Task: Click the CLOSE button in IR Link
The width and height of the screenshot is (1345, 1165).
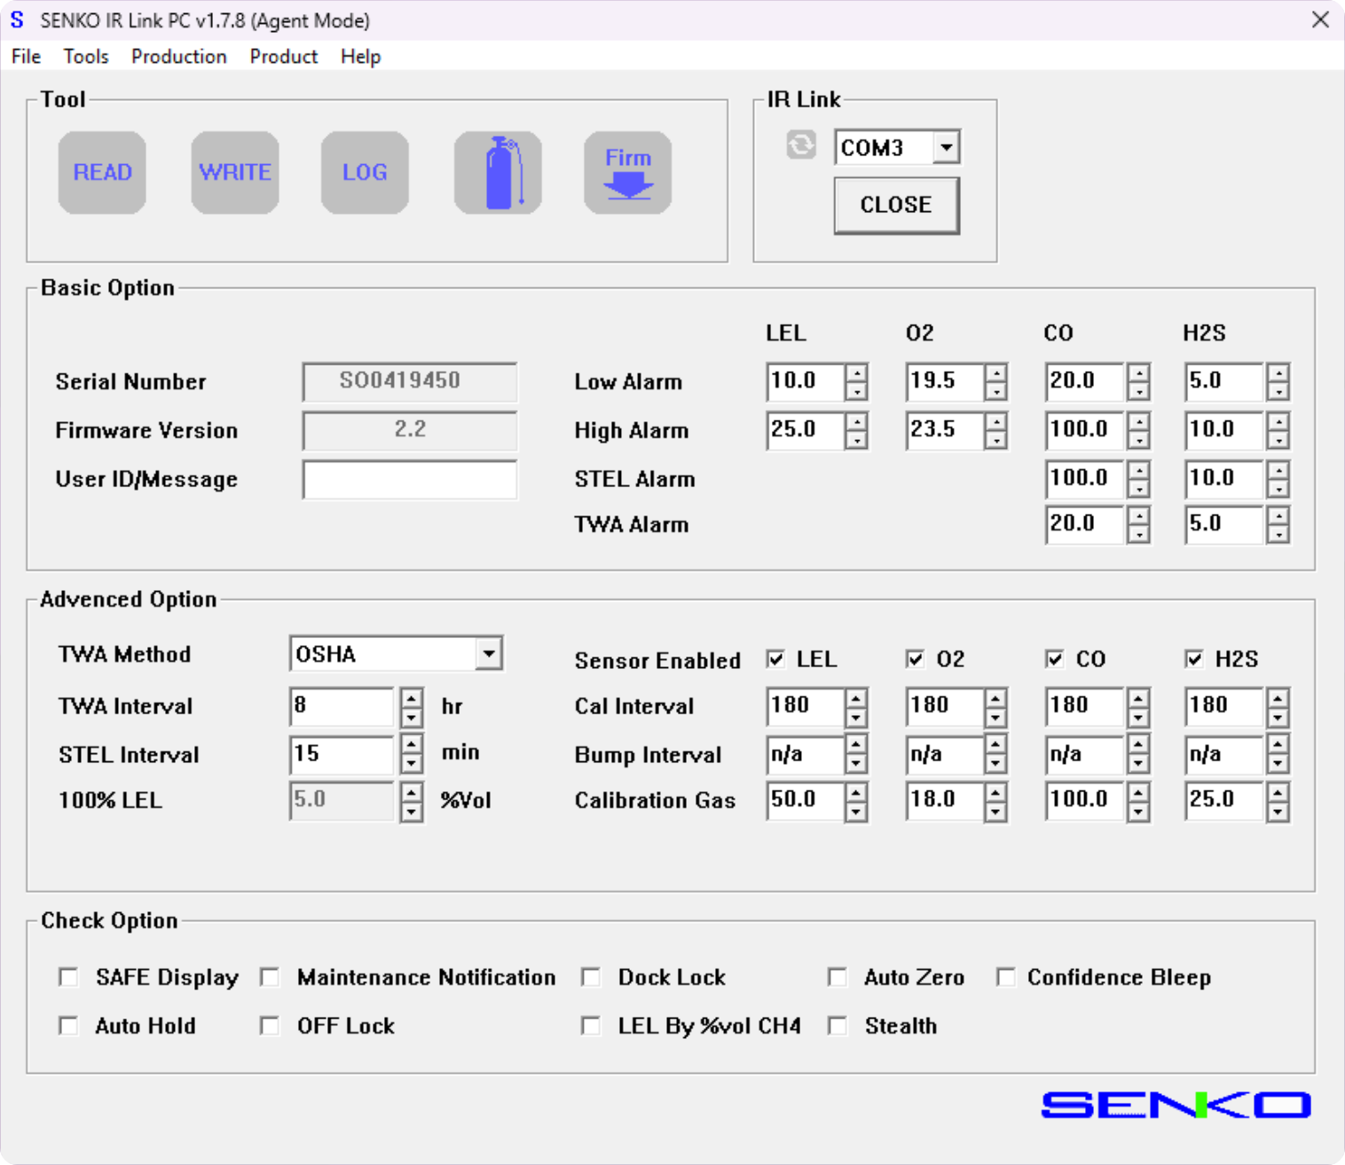Action: (x=896, y=205)
